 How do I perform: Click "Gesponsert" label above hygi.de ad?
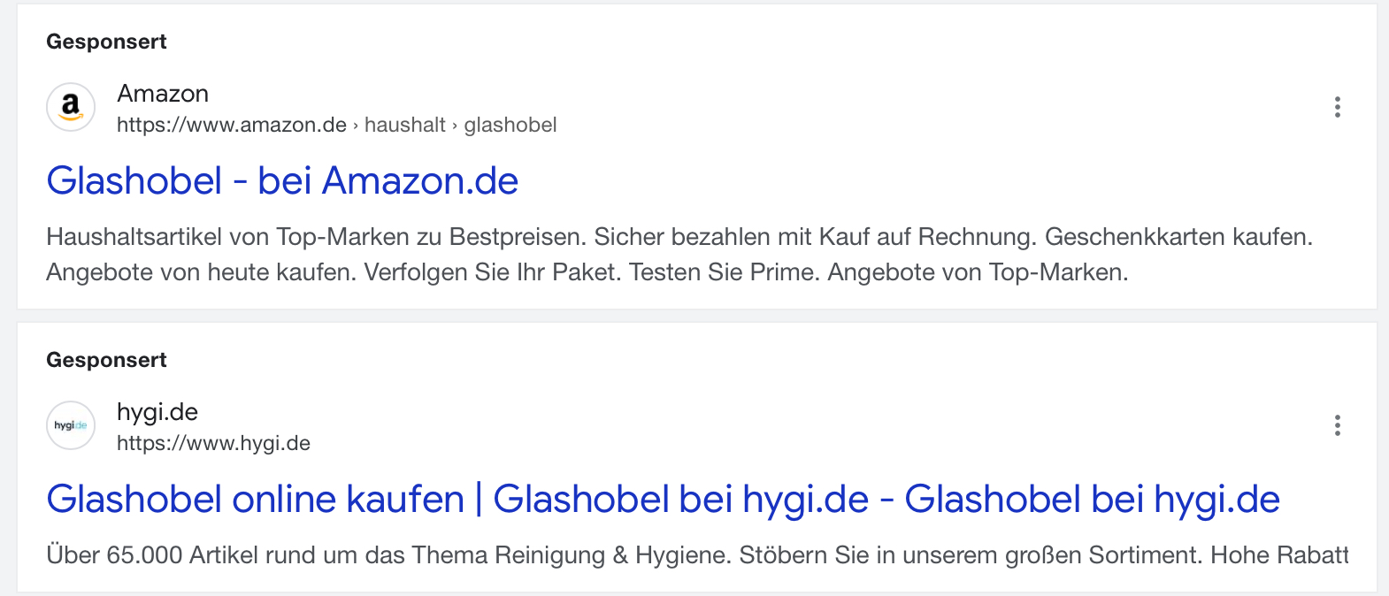pos(106,360)
